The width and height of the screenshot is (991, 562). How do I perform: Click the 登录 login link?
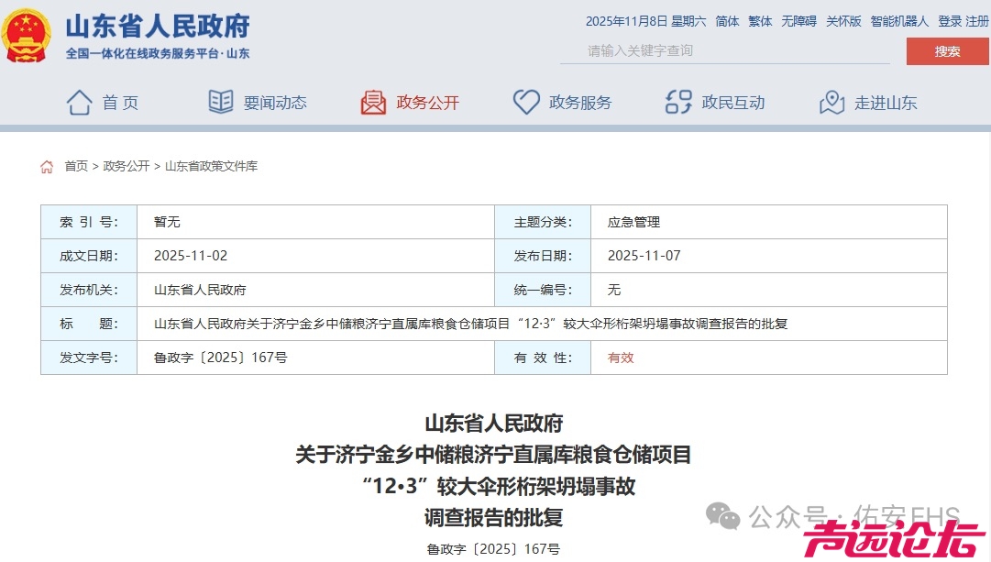pos(950,21)
